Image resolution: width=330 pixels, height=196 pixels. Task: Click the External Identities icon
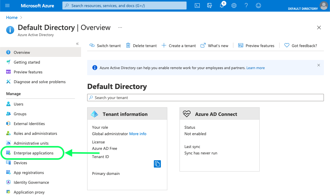tap(9, 124)
